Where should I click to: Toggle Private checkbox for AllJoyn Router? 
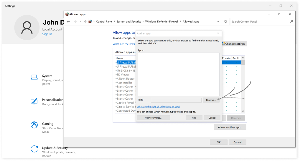click(226, 78)
